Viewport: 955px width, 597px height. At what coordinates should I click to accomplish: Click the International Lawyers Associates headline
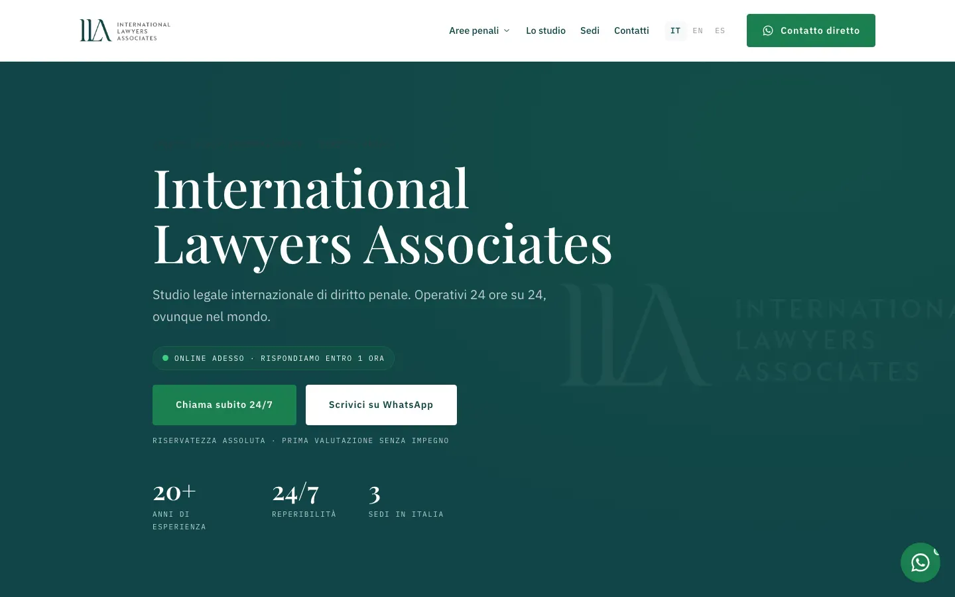(383, 217)
